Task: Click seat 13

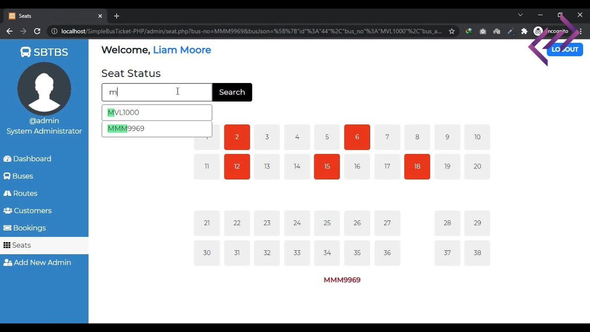Action: pyautogui.click(x=267, y=166)
